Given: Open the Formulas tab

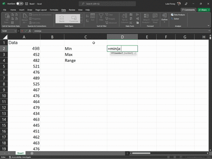Looking at the screenshot, I should 54,10.
